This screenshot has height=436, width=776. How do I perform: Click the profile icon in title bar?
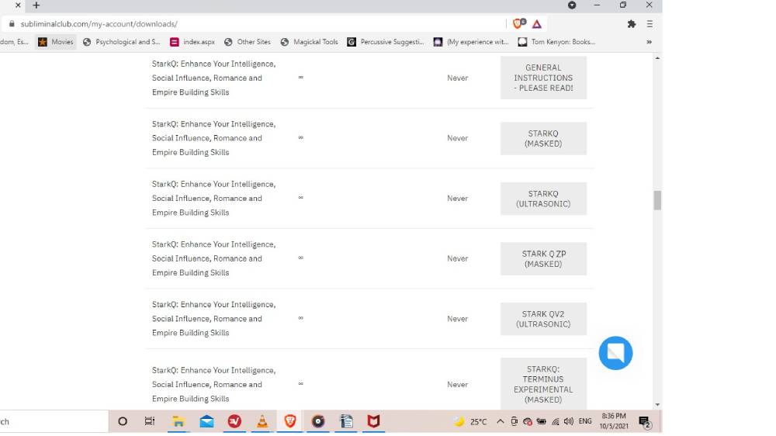(572, 5)
